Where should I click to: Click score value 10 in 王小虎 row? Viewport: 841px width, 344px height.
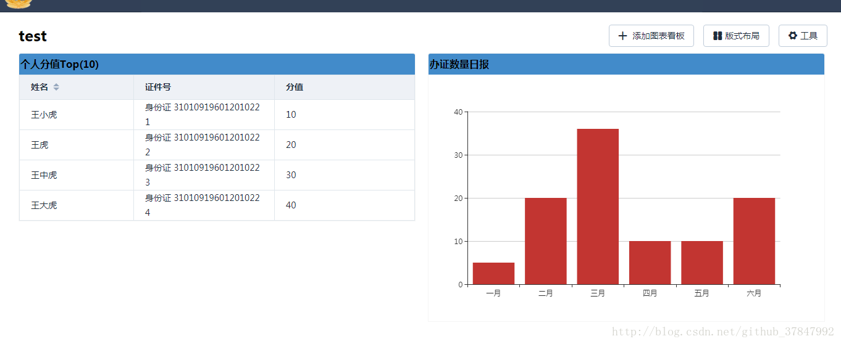coord(291,115)
